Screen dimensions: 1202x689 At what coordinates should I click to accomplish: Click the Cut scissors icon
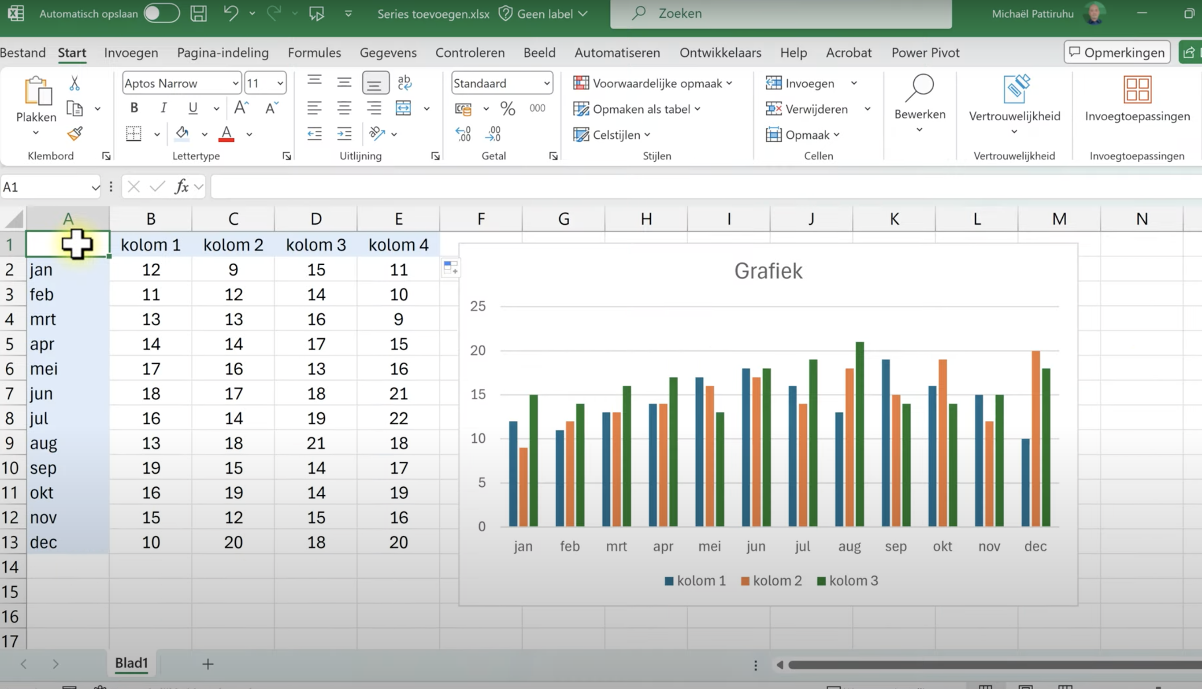tap(74, 83)
